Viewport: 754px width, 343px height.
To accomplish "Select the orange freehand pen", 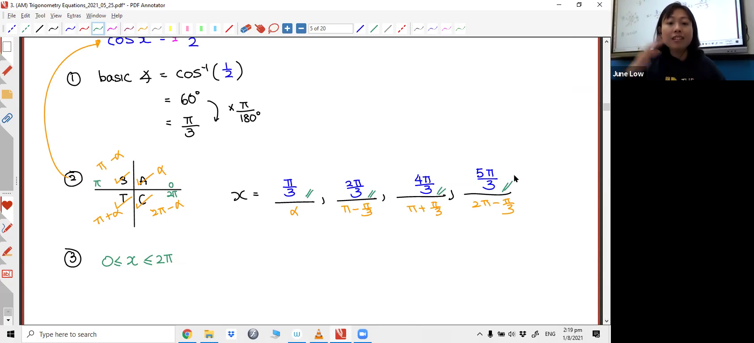I will pyautogui.click(x=143, y=29).
